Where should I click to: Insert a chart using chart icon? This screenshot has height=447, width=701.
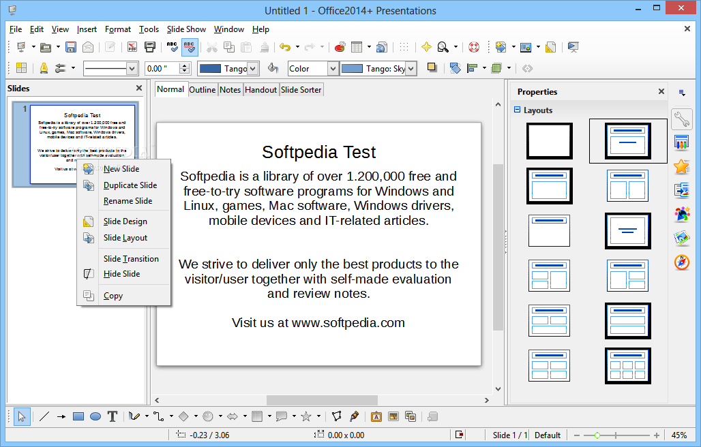[x=340, y=47]
